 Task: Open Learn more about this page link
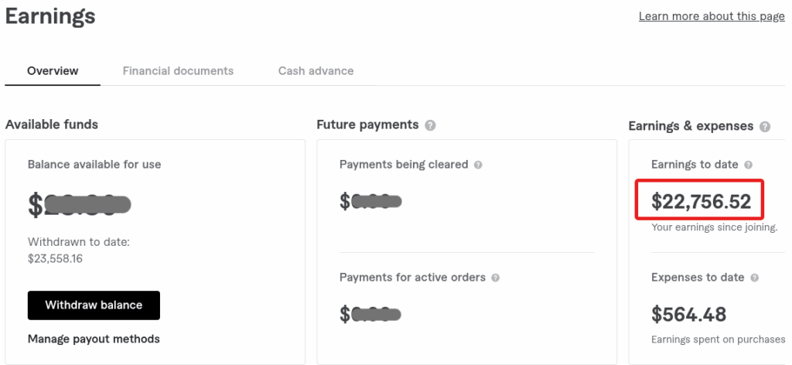712,16
